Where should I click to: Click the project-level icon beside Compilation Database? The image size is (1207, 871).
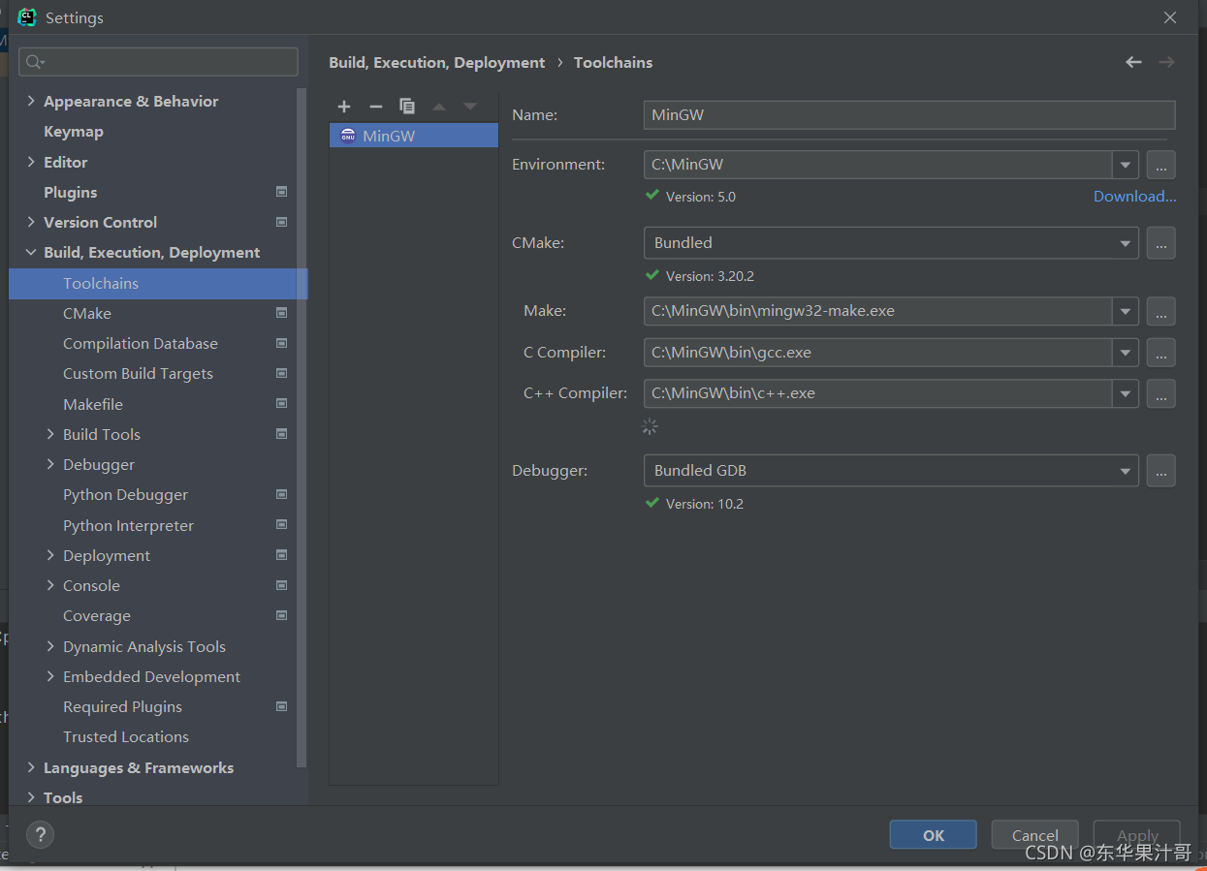(x=281, y=343)
